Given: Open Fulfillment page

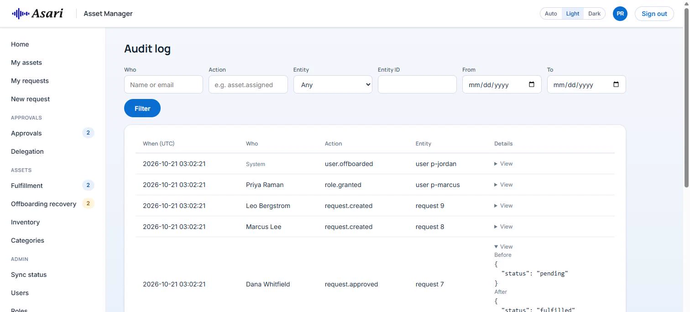Looking at the screenshot, I should click(27, 186).
